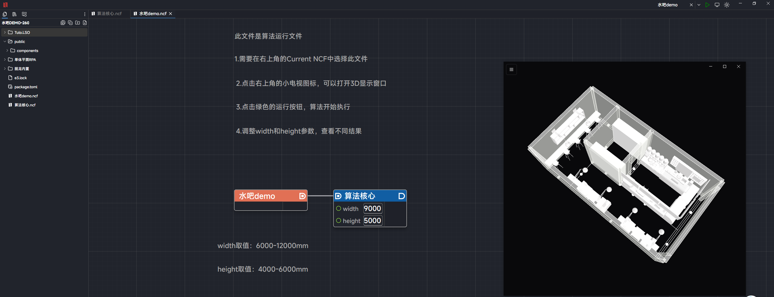Open the components flow panel icon
This screenshot has height=297, width=774.
click(x=24, y=14)
